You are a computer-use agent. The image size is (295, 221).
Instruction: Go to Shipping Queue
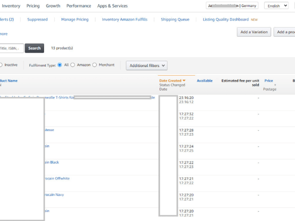click(x=175, y=19)
